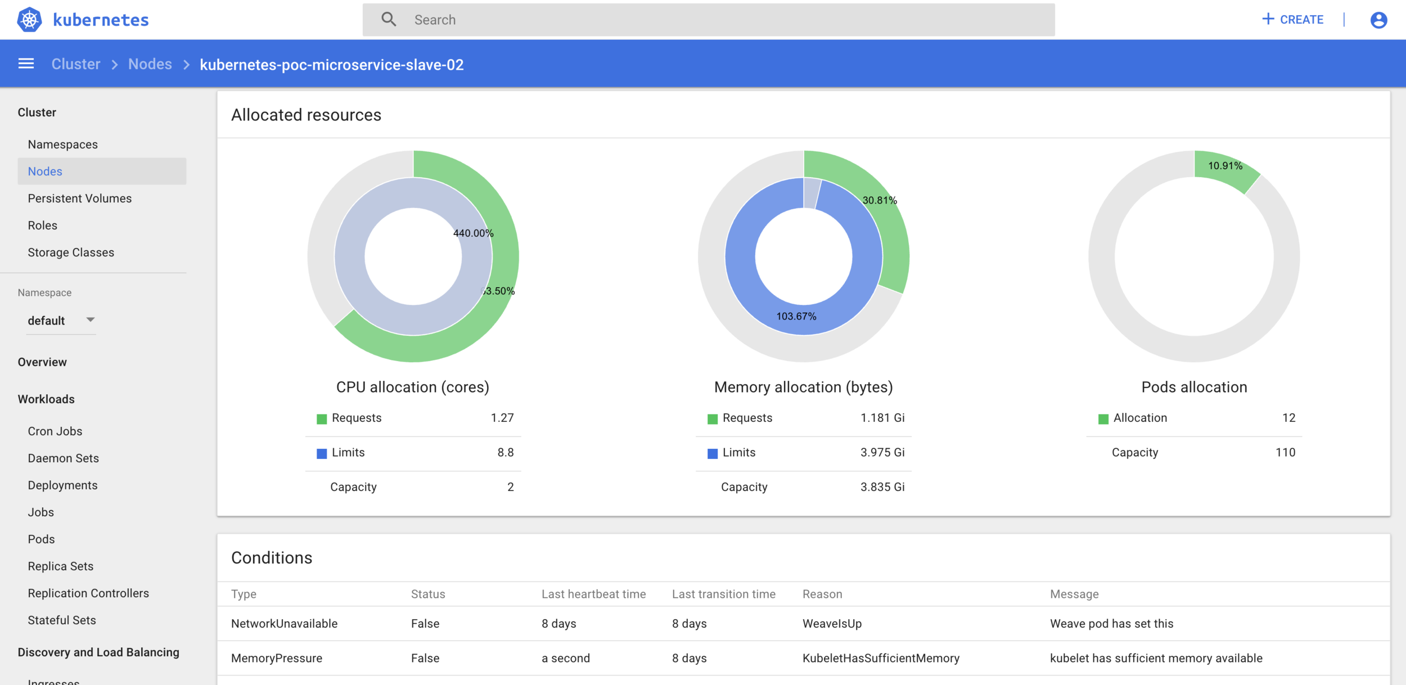
Task: Go to Cluster breadcrumb link
Action: pyautogui.click(x=76, y=64)
